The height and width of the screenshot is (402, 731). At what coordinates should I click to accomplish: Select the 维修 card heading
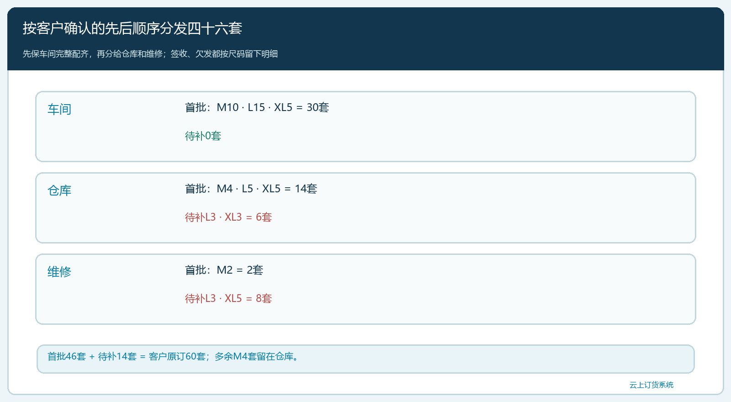point(59,272)
